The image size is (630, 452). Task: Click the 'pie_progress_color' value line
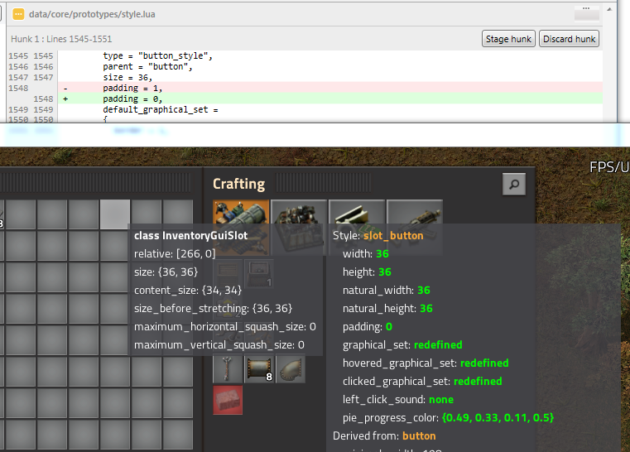click(x=449, y=418)
